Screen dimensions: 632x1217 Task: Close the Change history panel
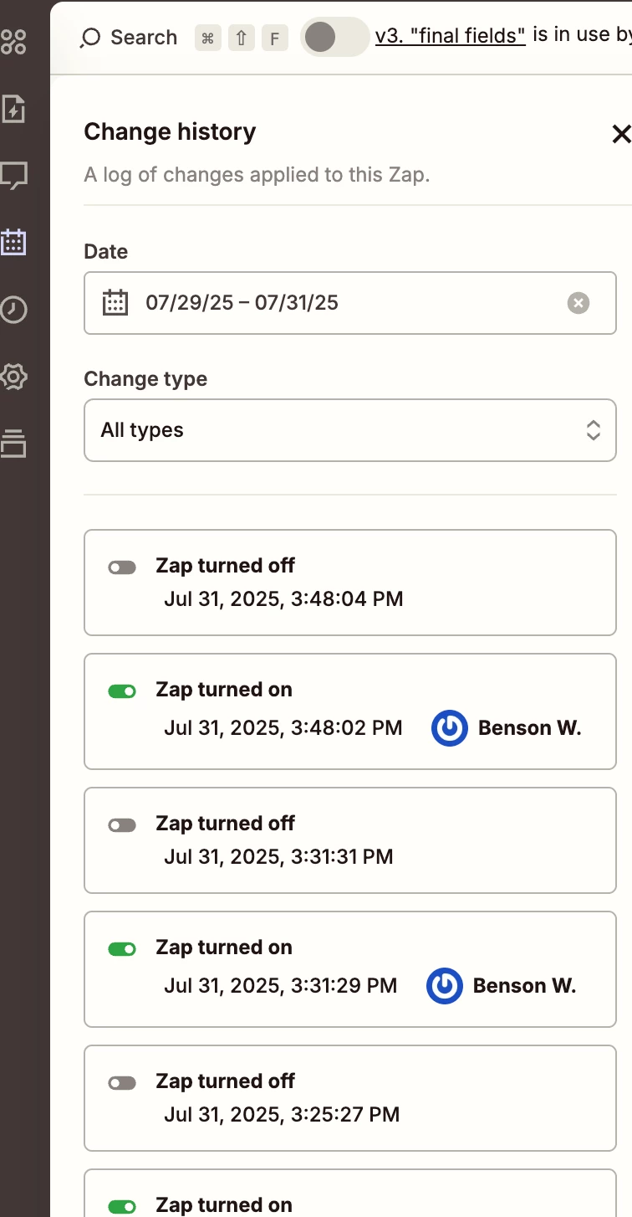(621, 134)
